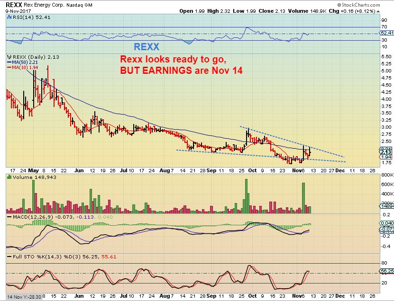Click the 'Low 1.99' quote value
Screen dimensions: 394x301
coord(245,11)
